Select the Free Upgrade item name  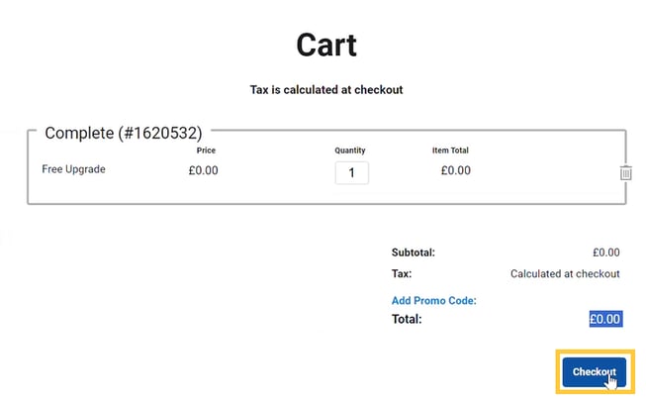tap(73, 169)
